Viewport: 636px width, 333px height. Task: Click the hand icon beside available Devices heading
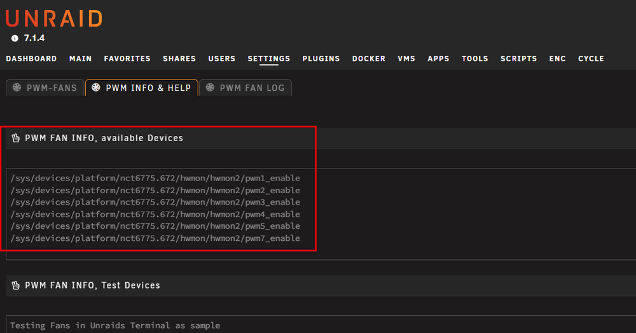(16, 138)
